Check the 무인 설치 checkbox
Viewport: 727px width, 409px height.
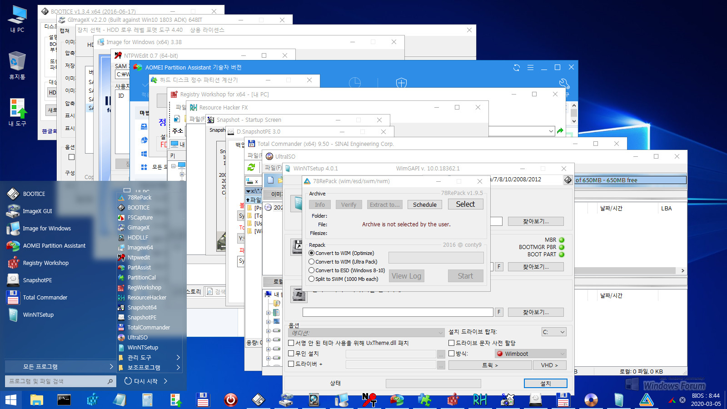[291, 353]
